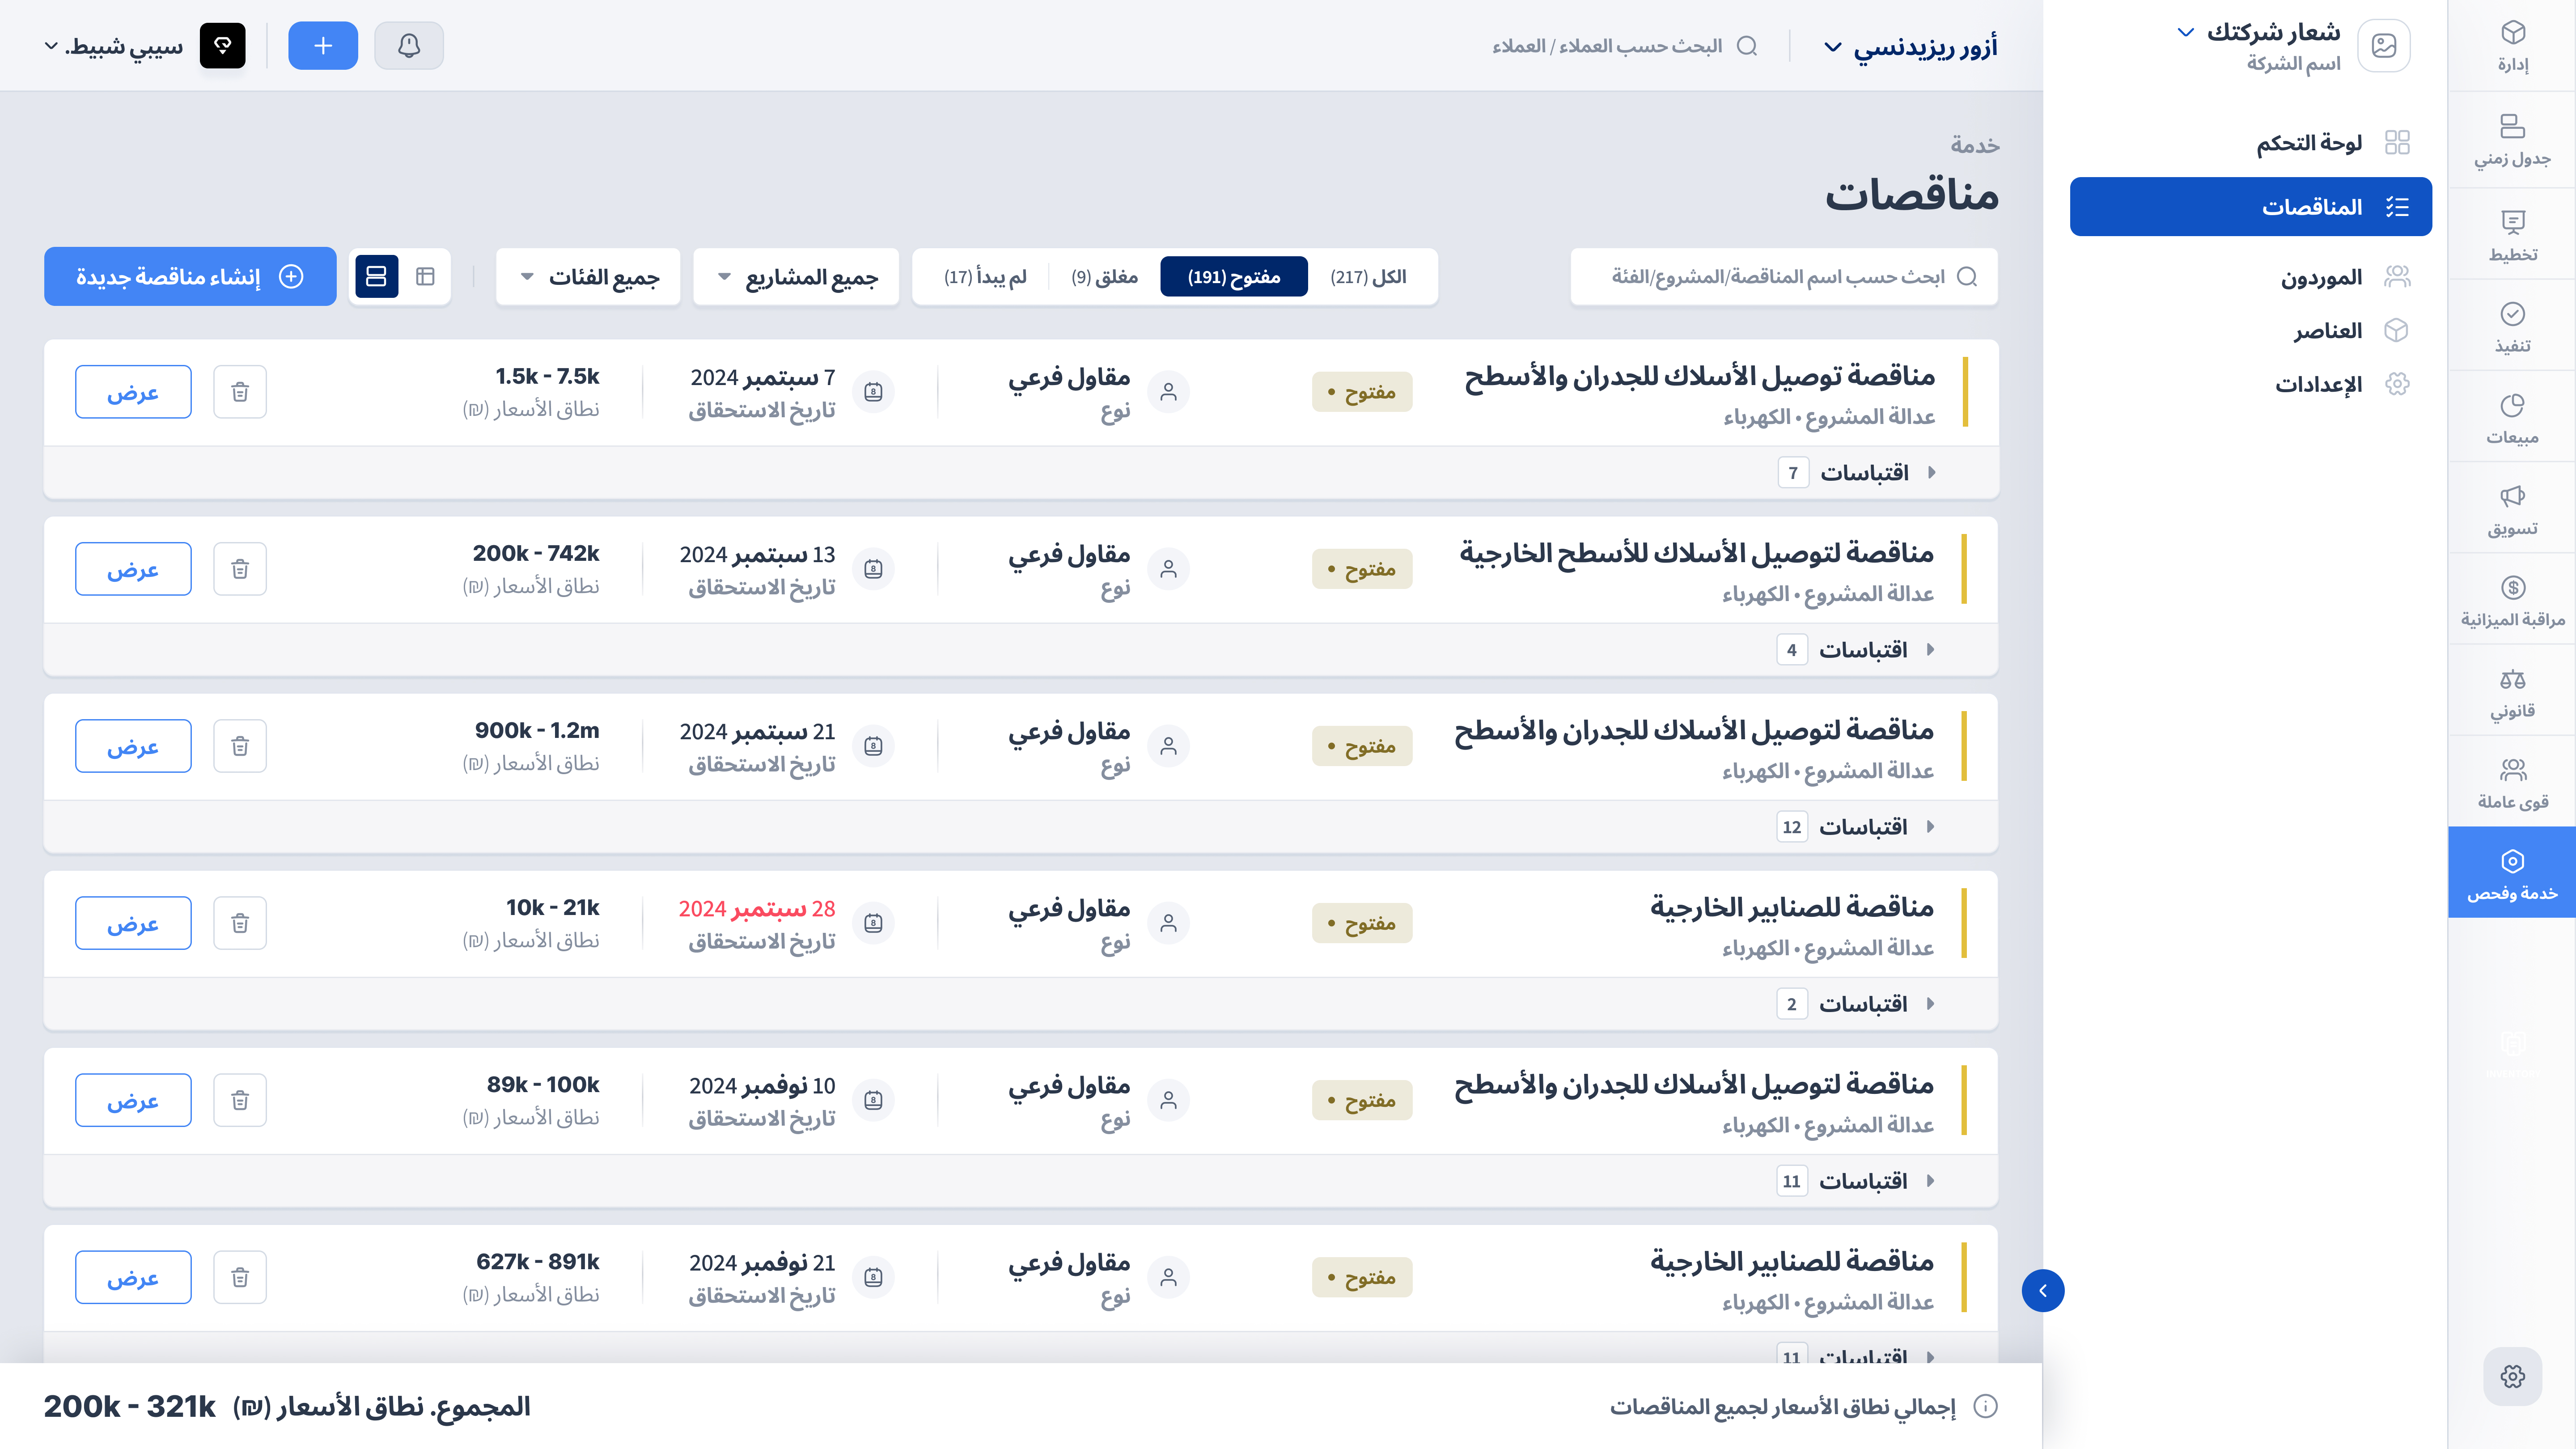The width and height of the screenshot is (2576, 1449).
Task: Switch to the card list view icon
Action: click(376, 276)
